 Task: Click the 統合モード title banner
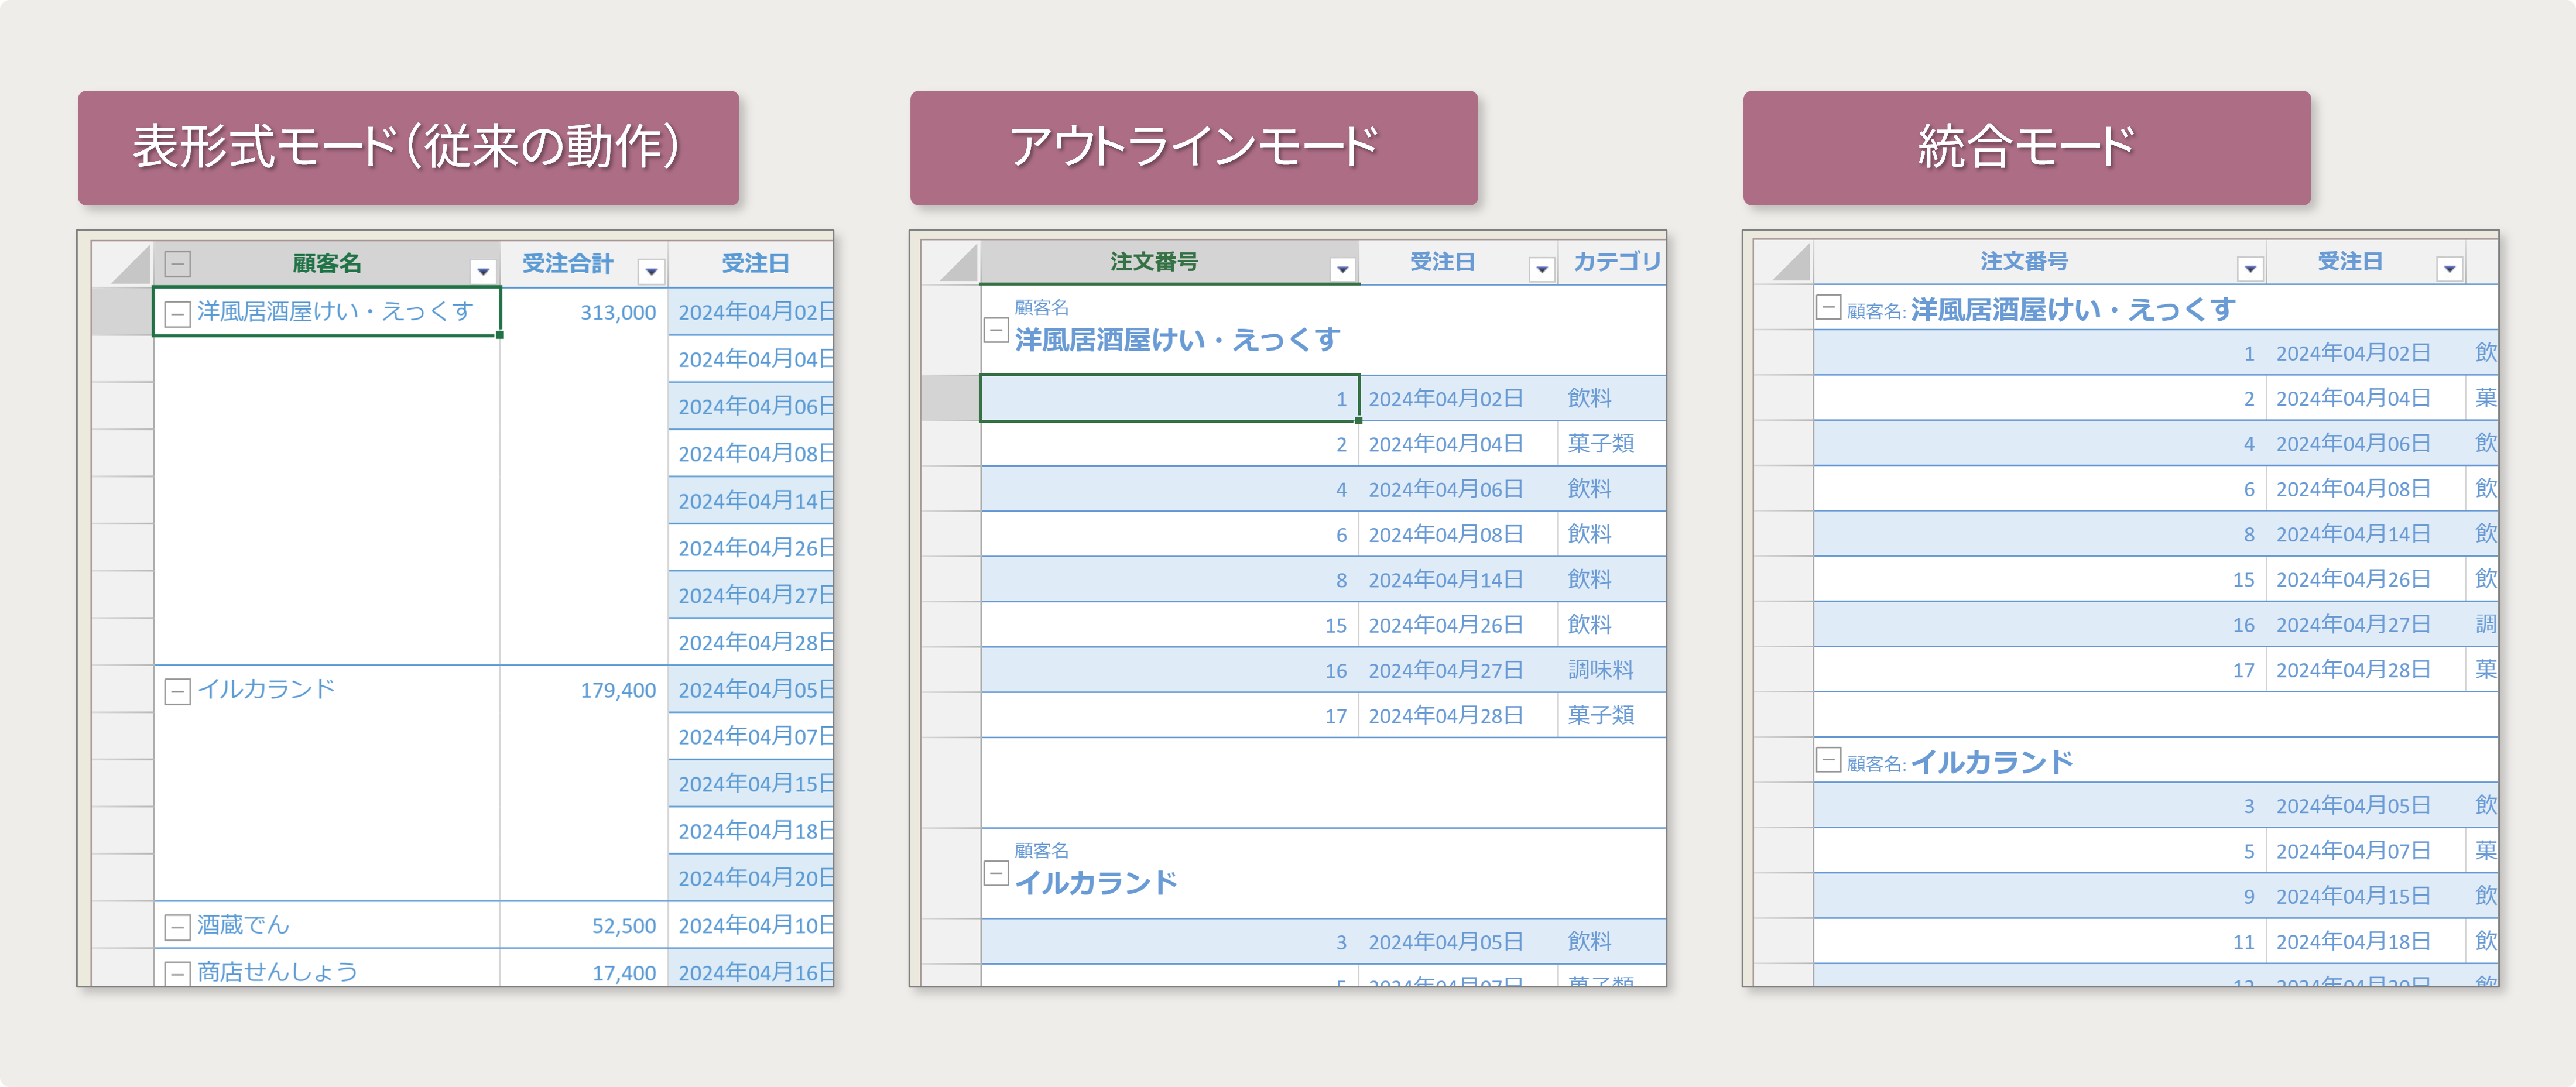[x=2027, y=148]
